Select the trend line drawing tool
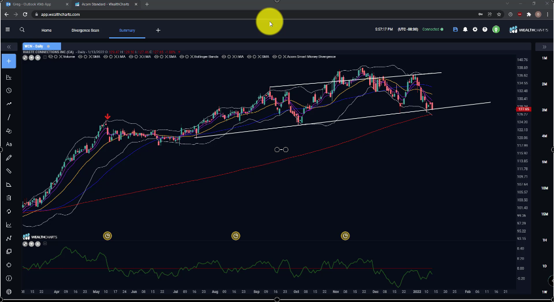This screenshot has width=554, height=302. point(9,104)
